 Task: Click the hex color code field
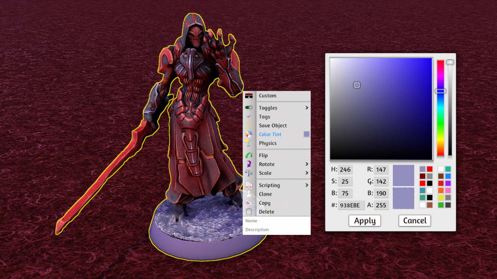(351, 205)
